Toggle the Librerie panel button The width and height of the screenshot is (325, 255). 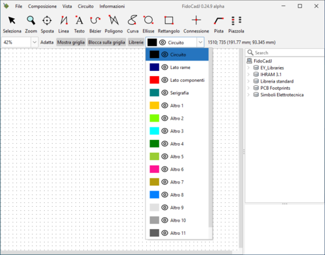pyautogui.click(x=136, y=42)
